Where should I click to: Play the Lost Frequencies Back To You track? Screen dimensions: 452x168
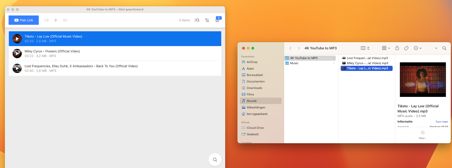coord(17,68)
